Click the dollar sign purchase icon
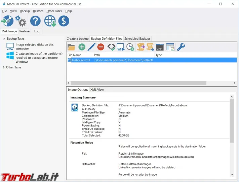This screenshot has height=182, width=239. coord(64,21)
